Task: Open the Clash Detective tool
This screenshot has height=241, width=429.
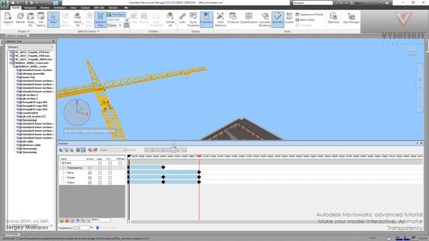Action: pyautogui.click(x=221, y=19)
